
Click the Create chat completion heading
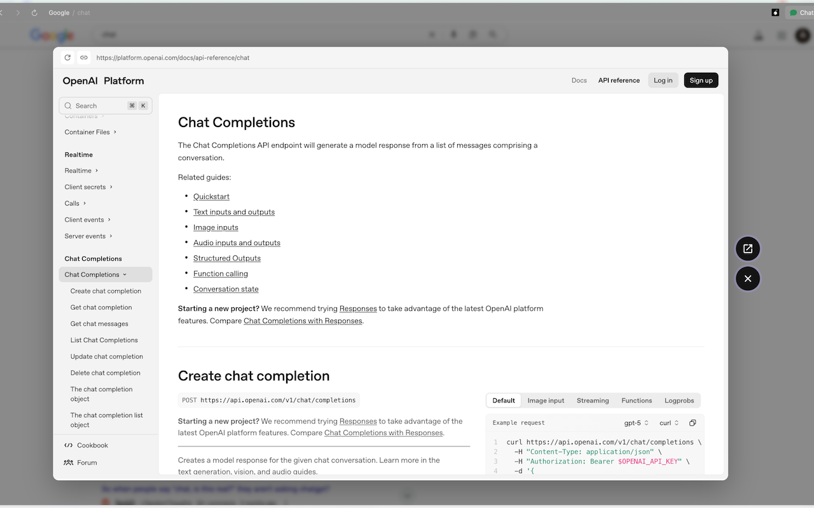click(x=254, y=376)
